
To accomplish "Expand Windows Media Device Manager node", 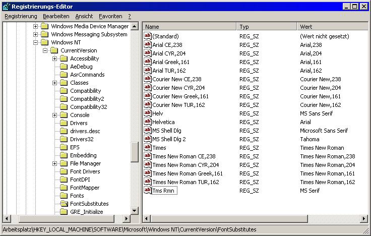I will [35, 26].
